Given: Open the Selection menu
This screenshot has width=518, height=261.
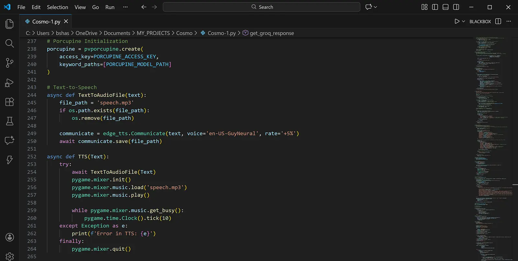Looking at the screenshot, I should 57,7.
